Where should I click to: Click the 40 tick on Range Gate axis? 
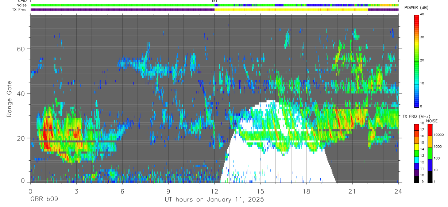[x=21, y=93]
